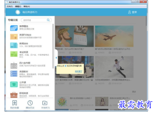Close the 每日英语听力 window

pyautogui.click(x=143, y=2)
